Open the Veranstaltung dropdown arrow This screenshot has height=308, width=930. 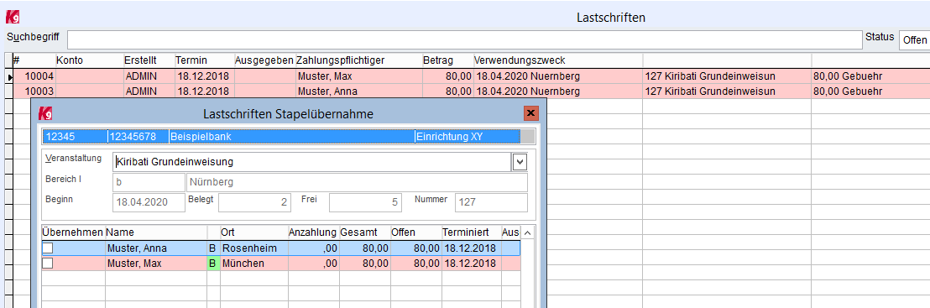(519, 161)
